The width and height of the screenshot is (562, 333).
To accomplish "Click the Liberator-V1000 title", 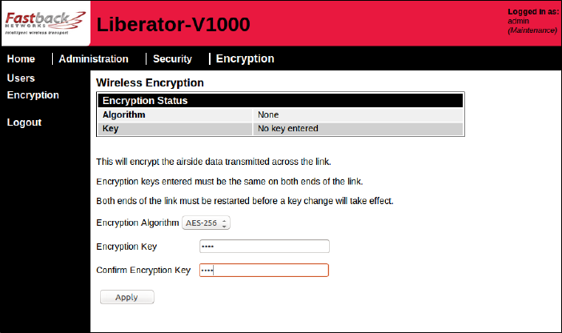I will [x=174, y=25].
